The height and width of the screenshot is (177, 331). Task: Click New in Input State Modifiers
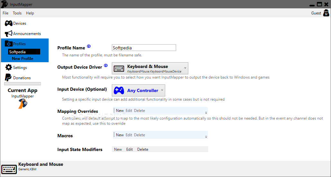[x=118, y=149]
